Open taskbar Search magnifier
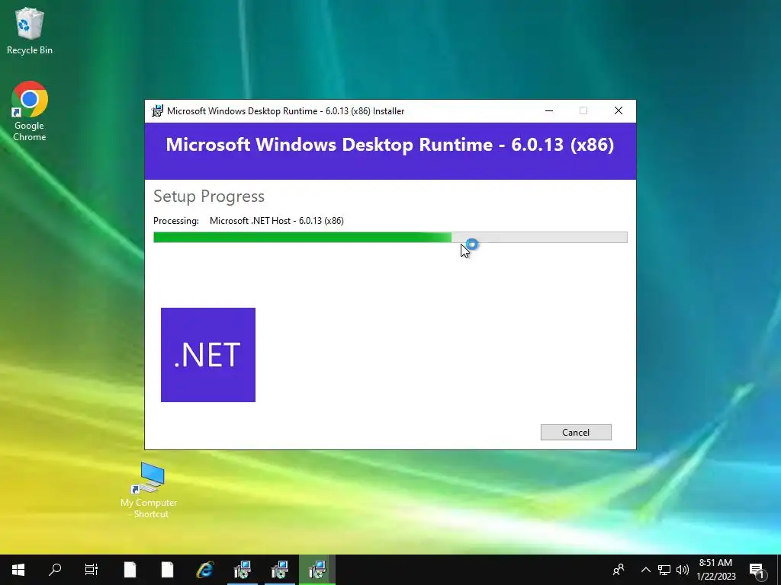781x585 pixels. [x=55, y=570]
